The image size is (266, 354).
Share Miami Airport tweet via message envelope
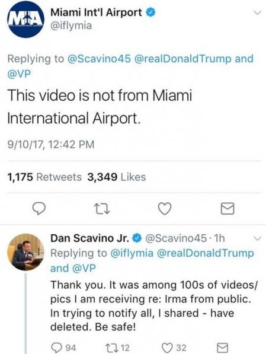pos(227,208)
